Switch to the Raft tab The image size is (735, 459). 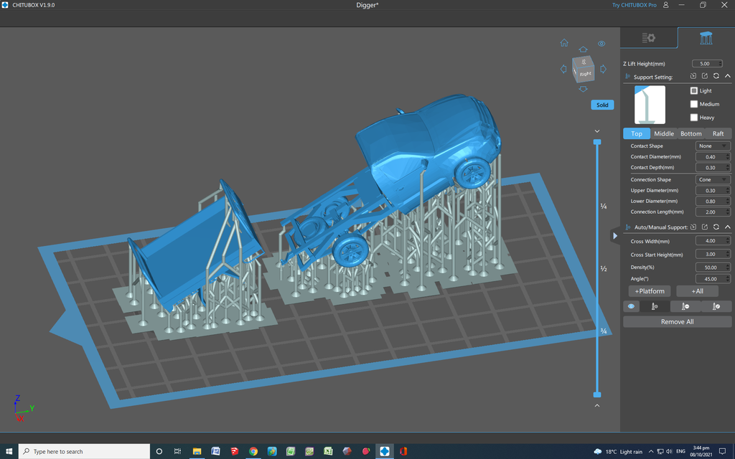(718, 133)
